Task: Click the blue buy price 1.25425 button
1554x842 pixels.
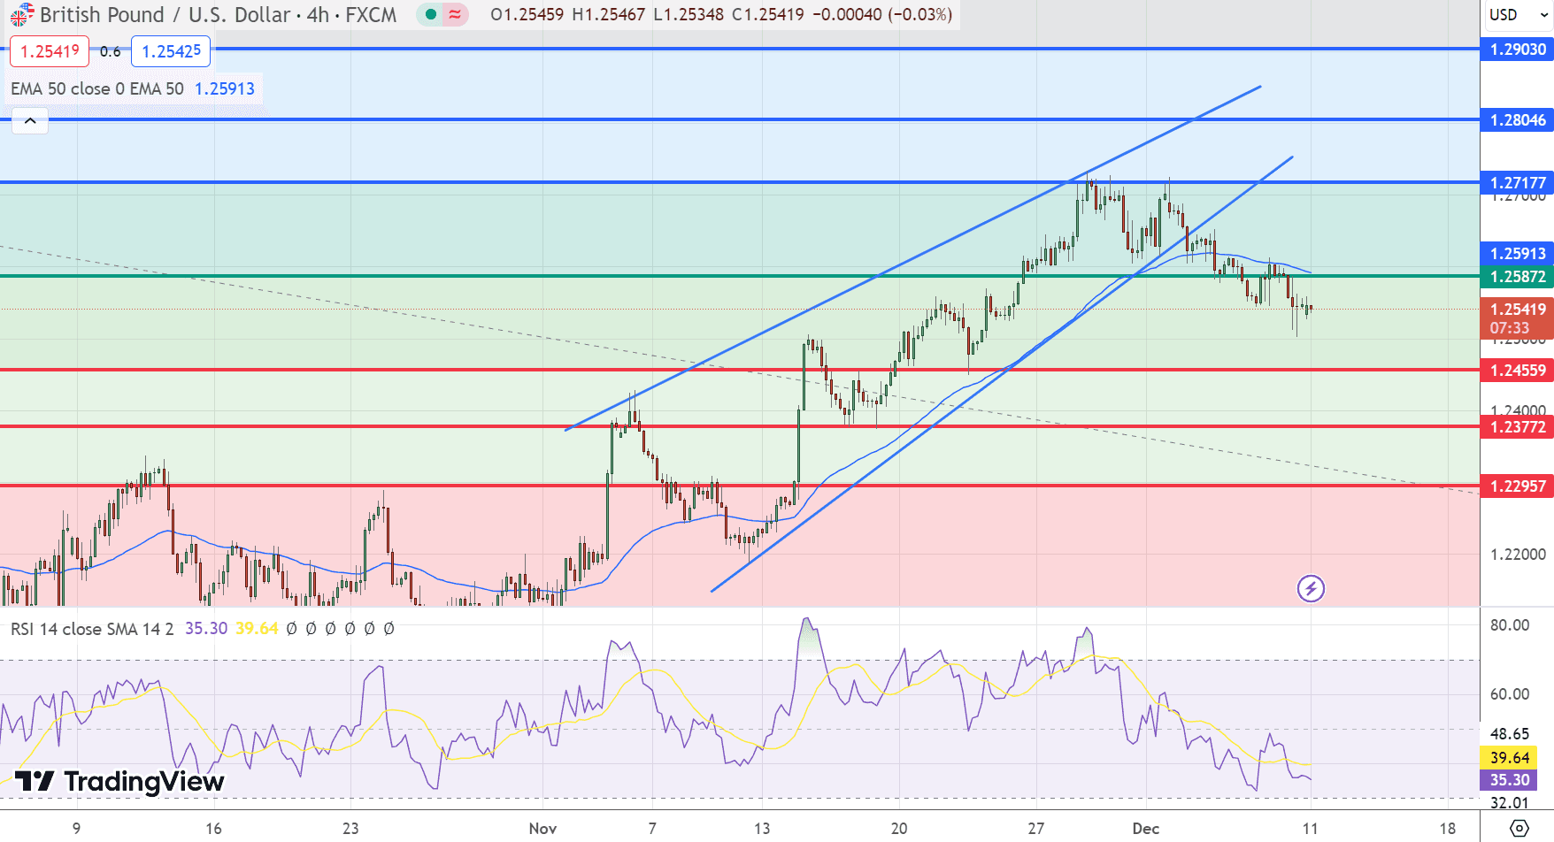Action: pos(171,51)
